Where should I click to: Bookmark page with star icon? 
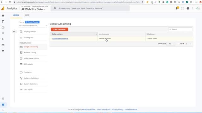tap(142, 2)
